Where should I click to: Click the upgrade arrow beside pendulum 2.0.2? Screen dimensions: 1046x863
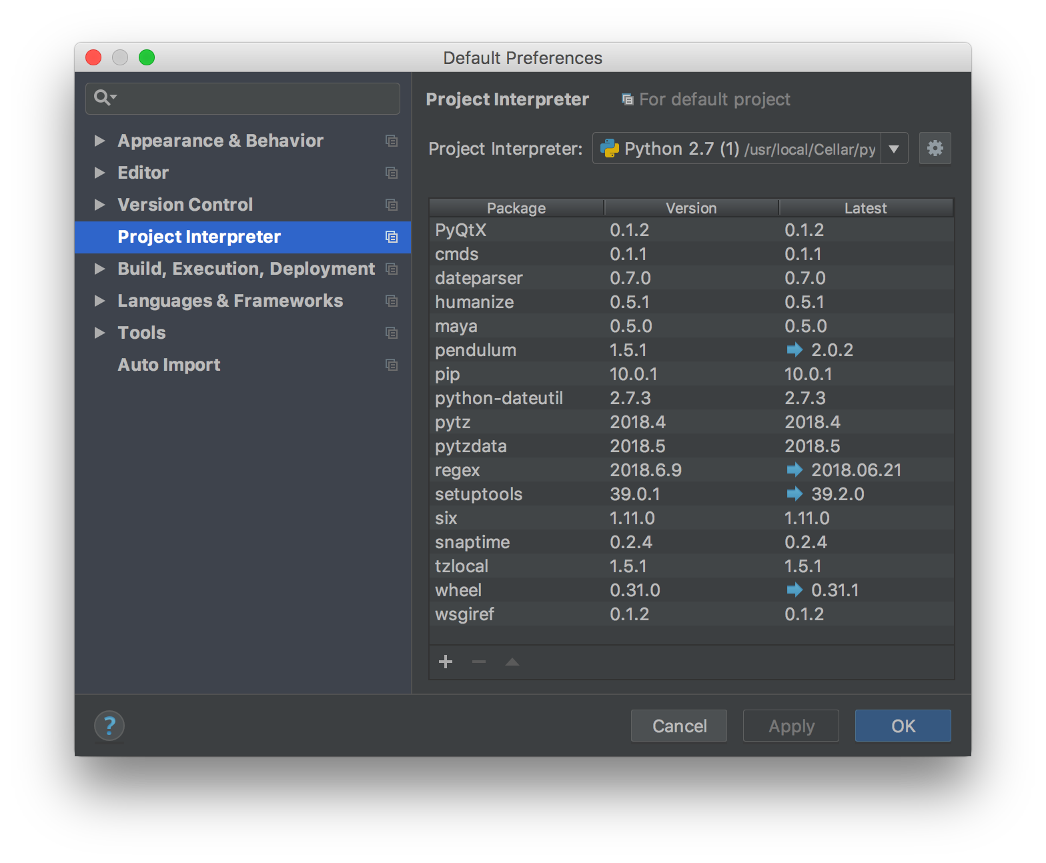(794, 350)
